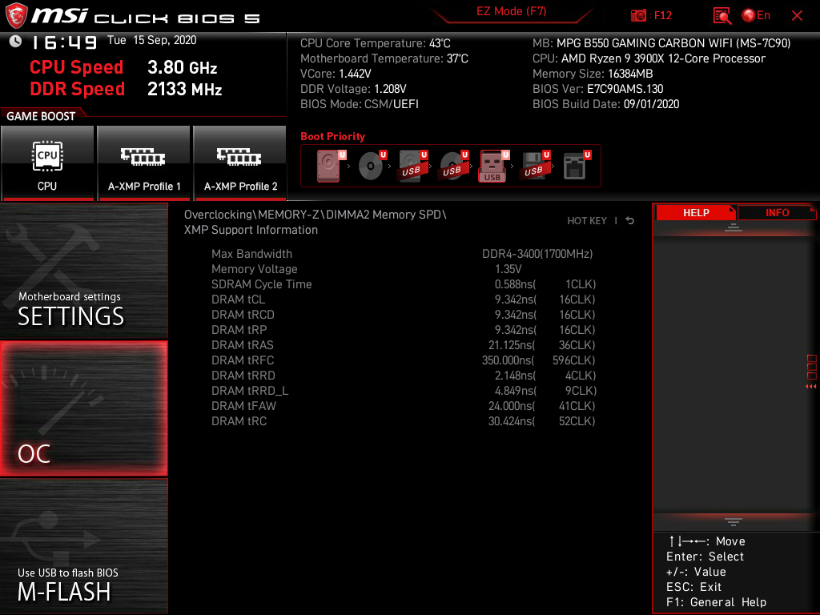The image size is (820, 615).
Task: Open the BIOS search magnifier icon
Action: tap(722, 16)
